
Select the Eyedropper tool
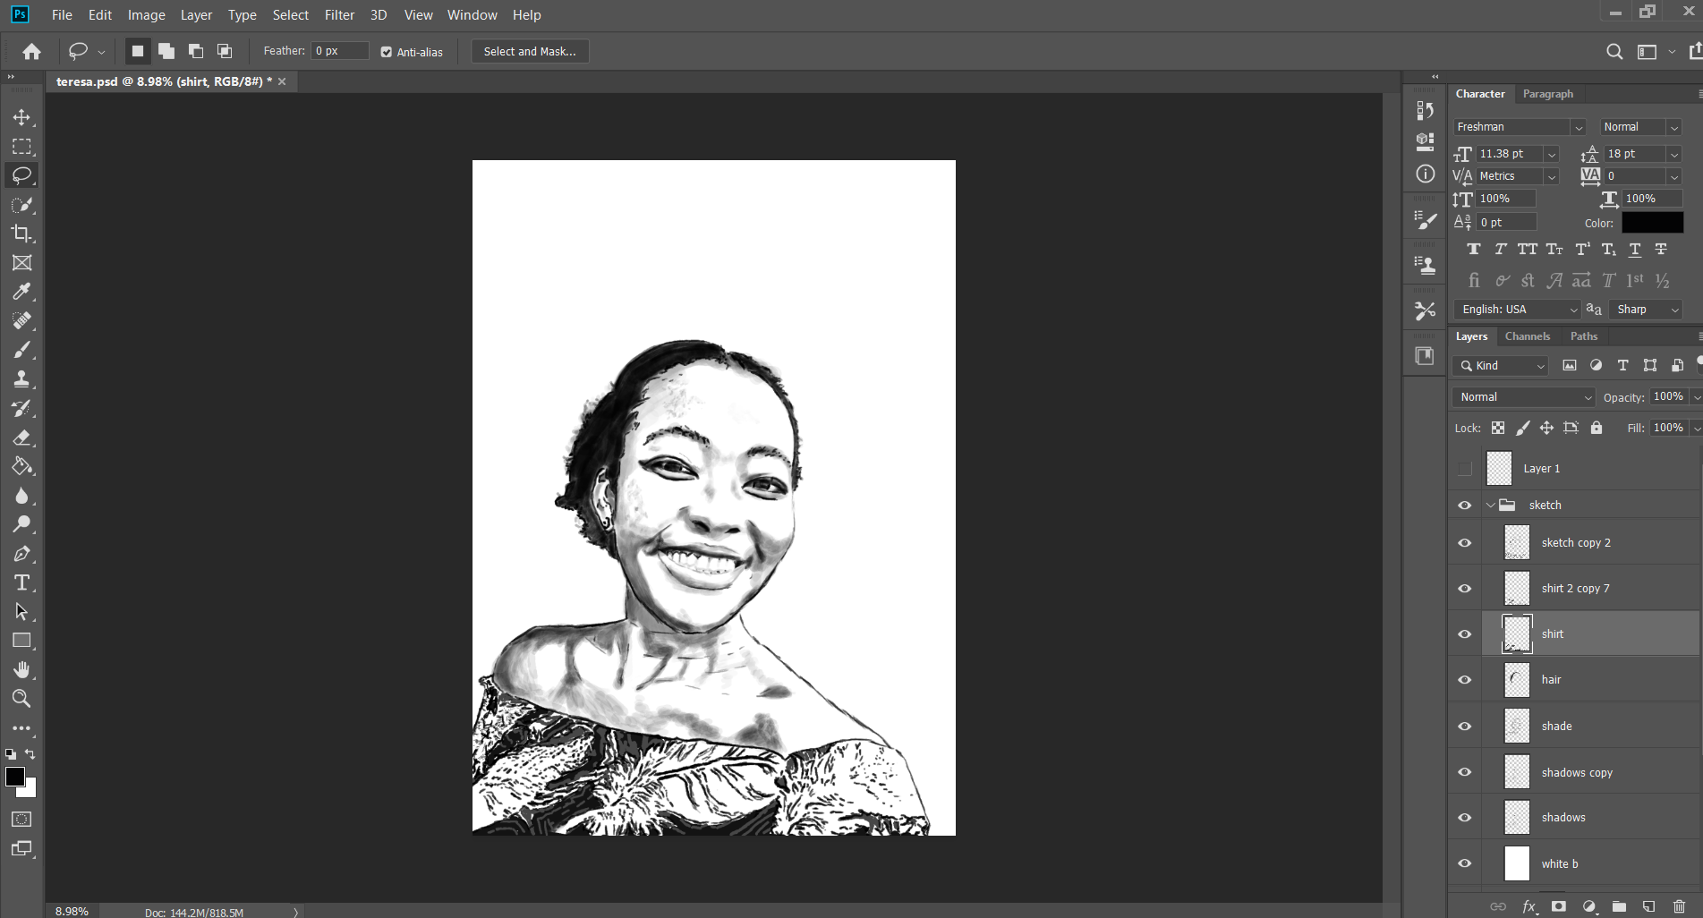pos(22,292)
